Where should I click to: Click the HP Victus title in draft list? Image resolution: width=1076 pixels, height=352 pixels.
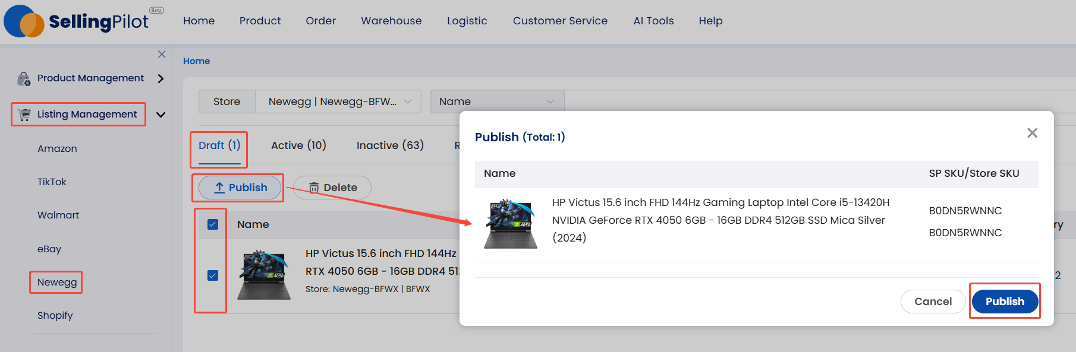coord(382,262)
